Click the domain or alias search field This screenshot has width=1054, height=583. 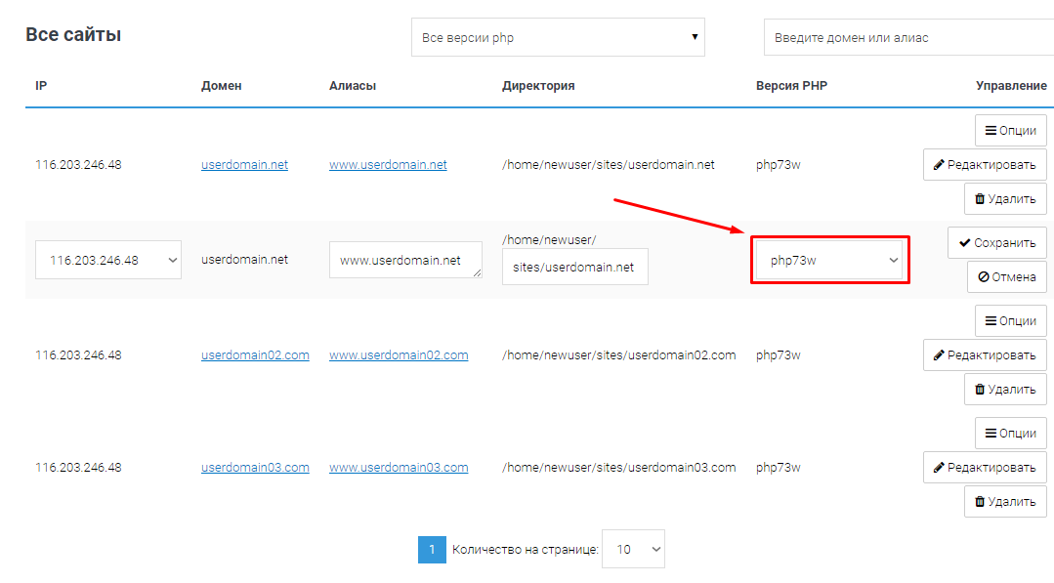[908, 38]
